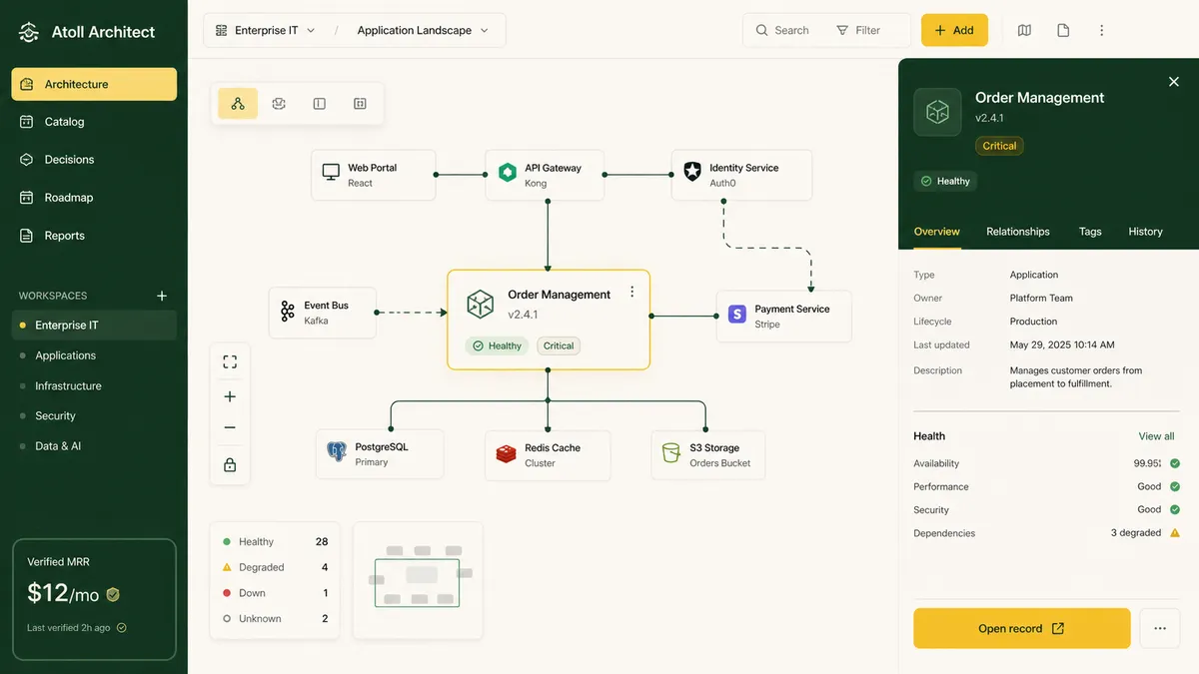Click the Healthy legend row

tap(275, 541)
